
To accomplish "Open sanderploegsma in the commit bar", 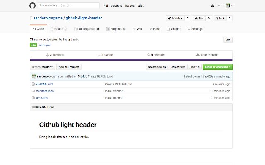I will tap(48, 76).
